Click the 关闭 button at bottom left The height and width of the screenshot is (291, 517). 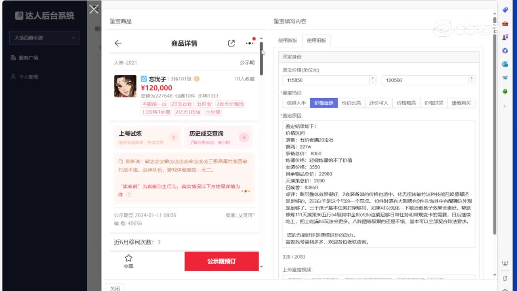click(x=115, y=287)
